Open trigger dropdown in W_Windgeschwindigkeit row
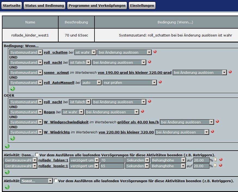The image size is (238, 192). pos(187,122)
